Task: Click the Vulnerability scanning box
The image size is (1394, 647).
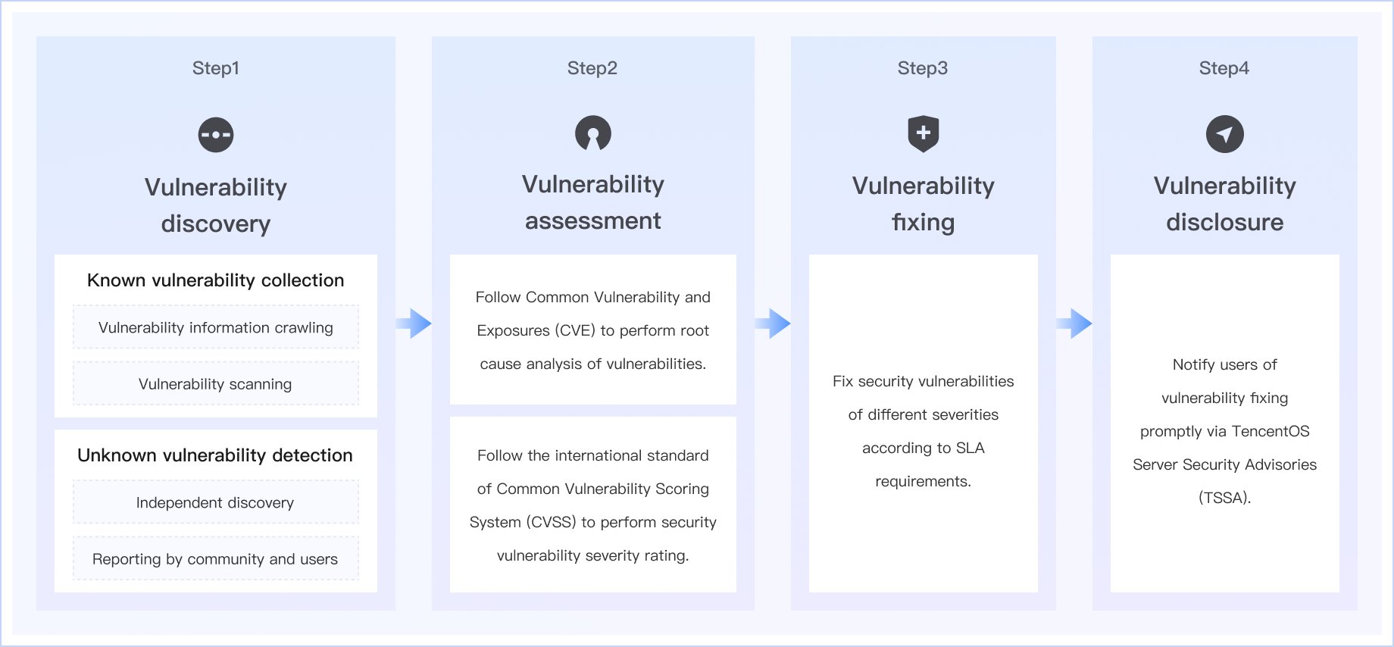Action: (216, 384)
